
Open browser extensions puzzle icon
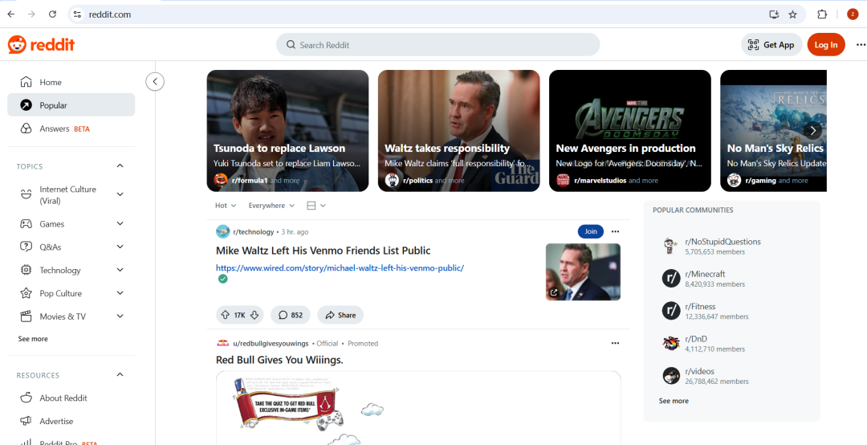click(x=822, y=14)
